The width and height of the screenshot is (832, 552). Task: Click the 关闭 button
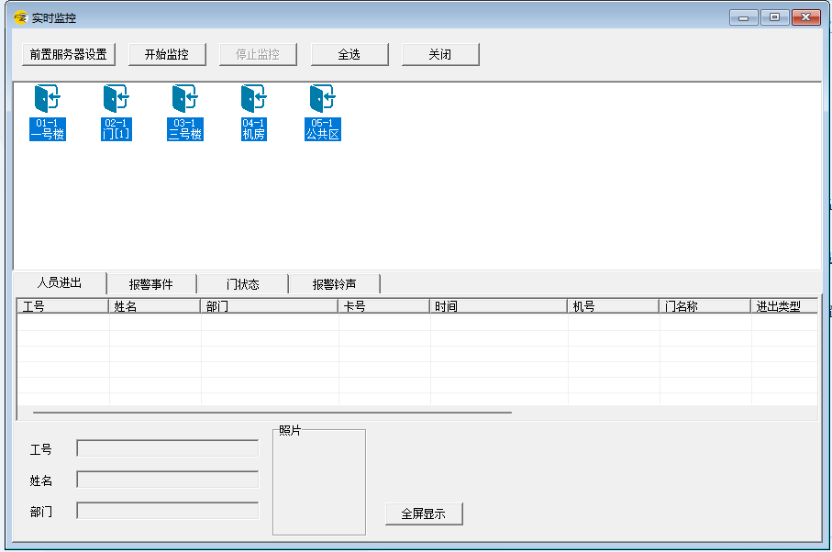(440, 55)
